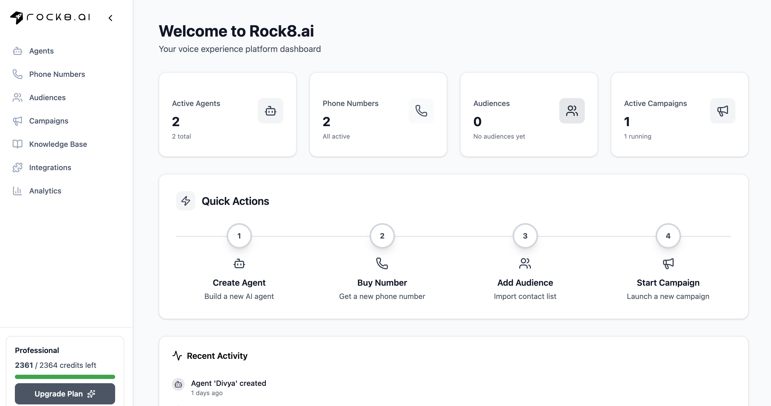This screenshot has width=771, height=406.
Task: Open the Audiences section from sidebar
Action: 17,98
